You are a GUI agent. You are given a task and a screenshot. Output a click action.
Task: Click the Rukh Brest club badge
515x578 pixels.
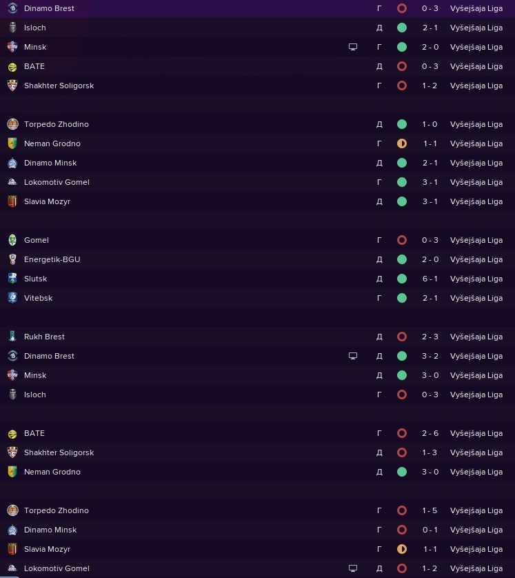tap(12, 337)
